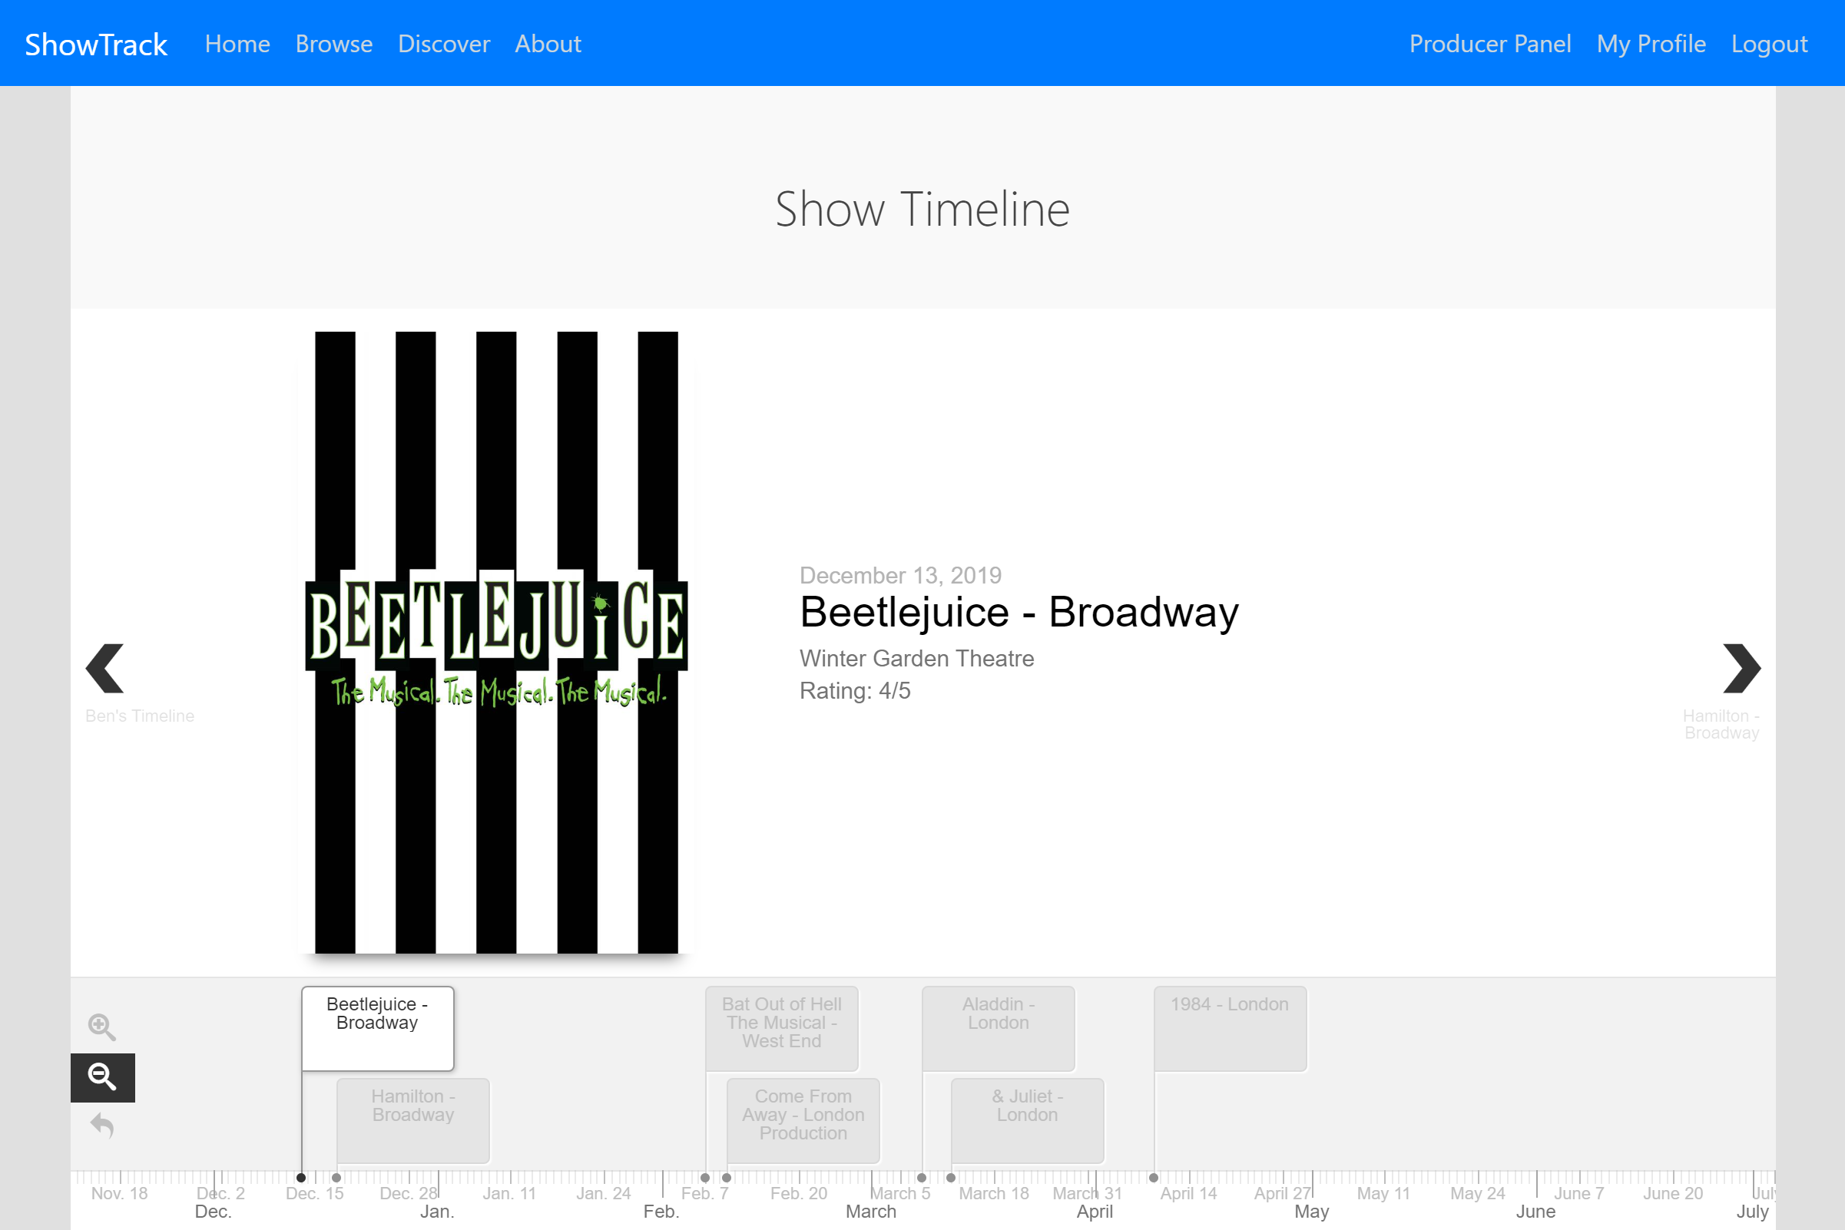Screen dimensions: 1845x1230
Task: Select the Beetlejuice - Broadway timeline card
Action: point(377,1028)
